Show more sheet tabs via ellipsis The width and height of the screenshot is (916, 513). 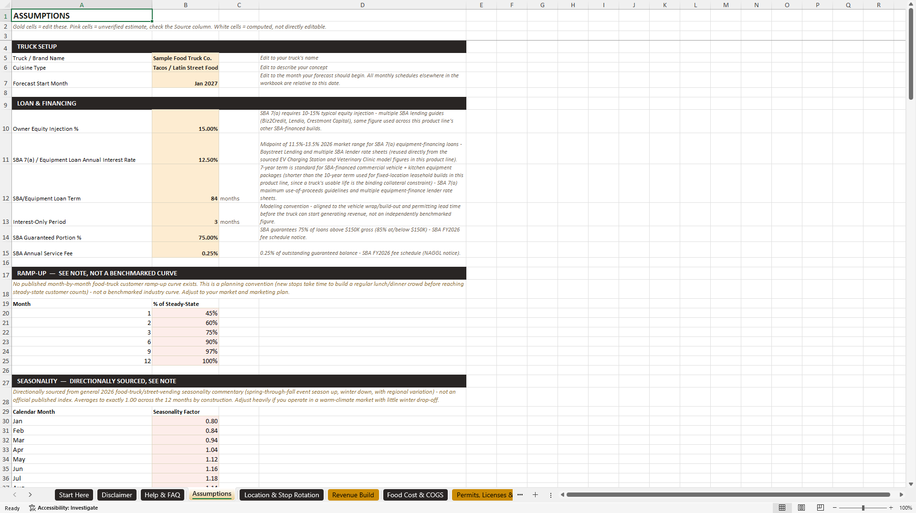click(x=520, y=495)
